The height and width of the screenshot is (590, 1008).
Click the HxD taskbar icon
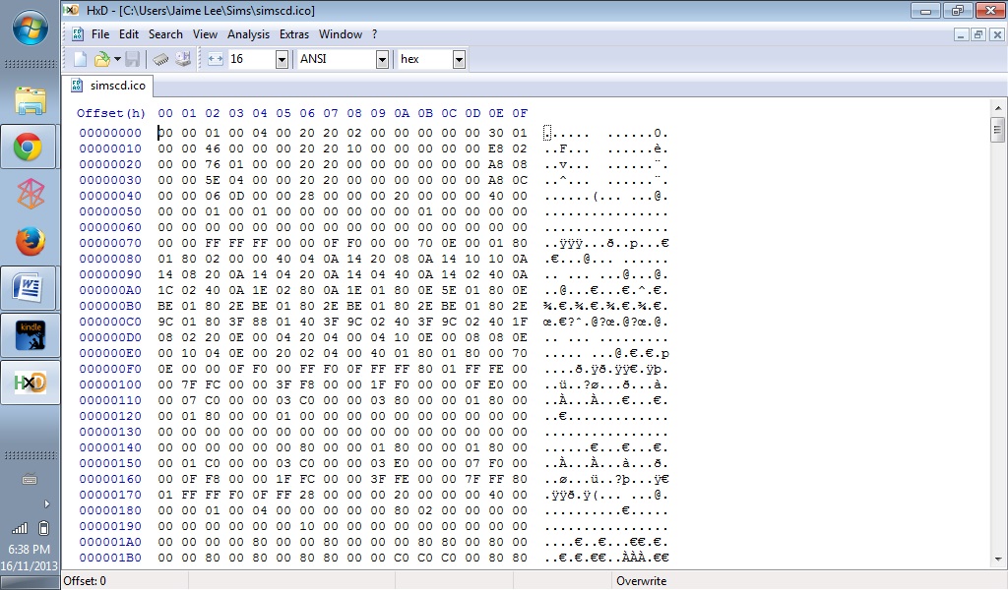29,383
